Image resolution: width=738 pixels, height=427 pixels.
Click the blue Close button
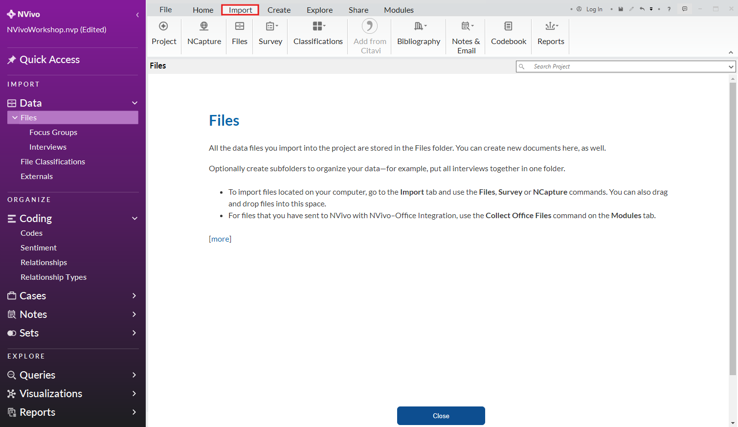point(441,416)
